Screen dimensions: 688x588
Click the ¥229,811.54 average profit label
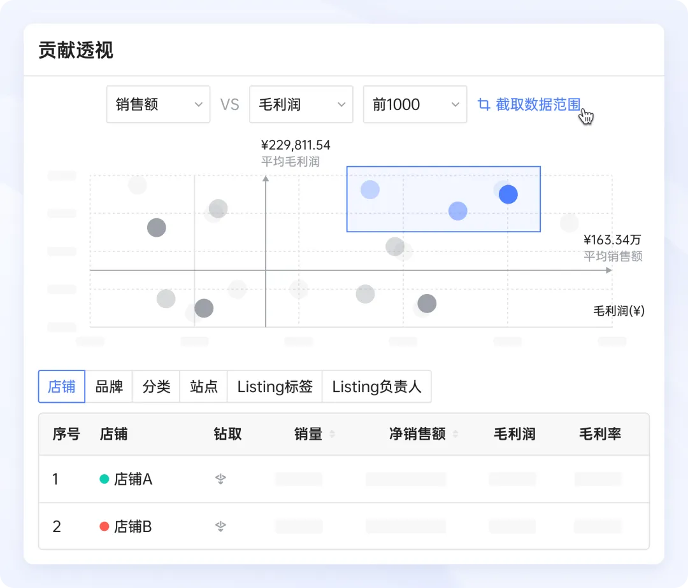[x=296, y=145]
